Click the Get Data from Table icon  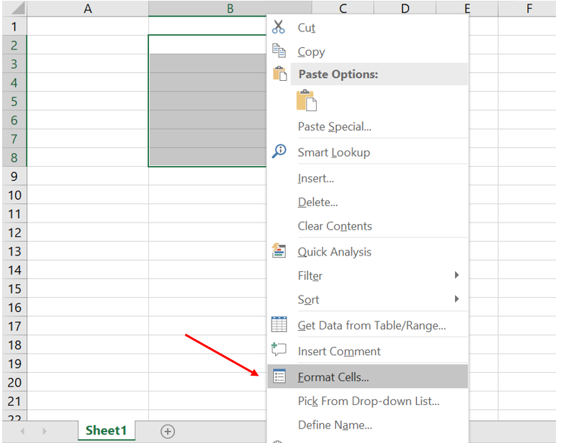(279, 325)
